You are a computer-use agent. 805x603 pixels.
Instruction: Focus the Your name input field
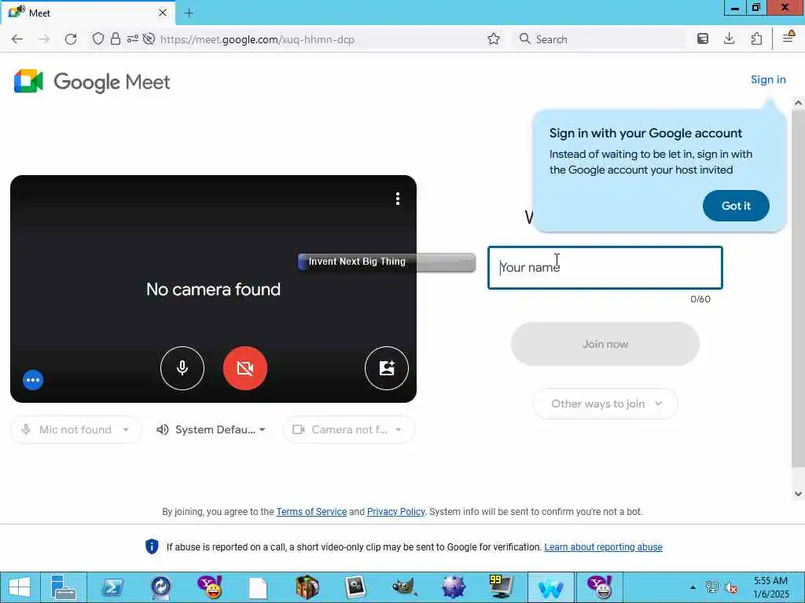pos(605,268)
